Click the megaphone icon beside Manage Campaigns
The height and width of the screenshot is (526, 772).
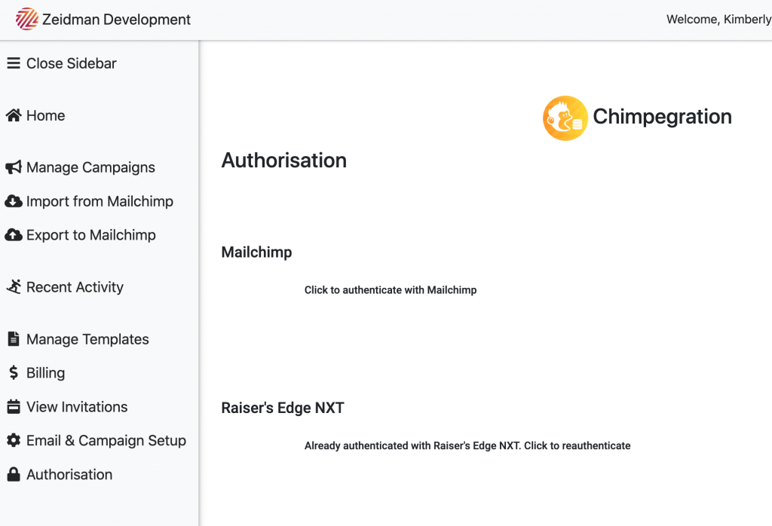[14, 167]
